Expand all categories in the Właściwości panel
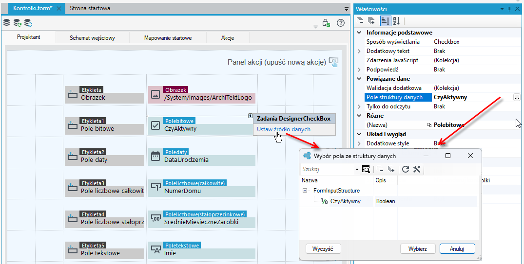 click(x=371, y=21)
